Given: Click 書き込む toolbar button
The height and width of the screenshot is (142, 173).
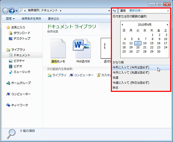Looking at the screenshot, I should click(53, 19).
